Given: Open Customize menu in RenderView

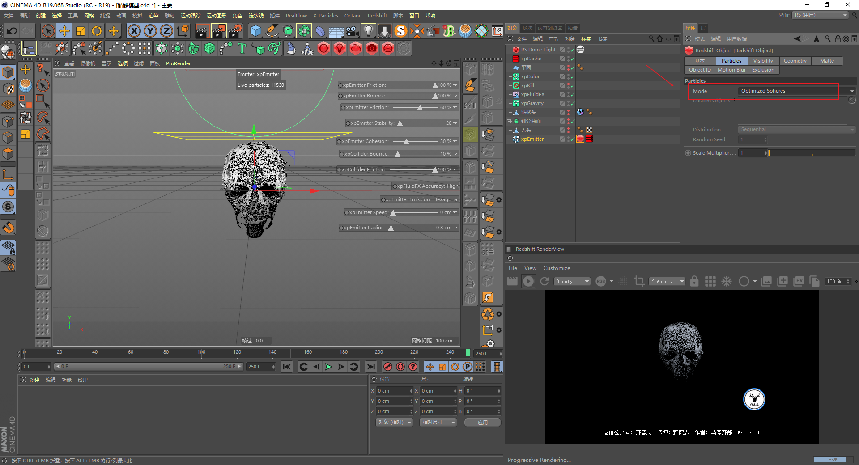Looking at the screenshot, I should (557, 268).
